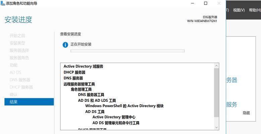Minimize the 添加角色和功能向导 window
261x134 pixels.
(192, 3)
